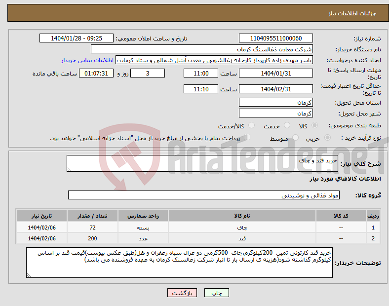Click the توضیحات خریدار text area

179,263
